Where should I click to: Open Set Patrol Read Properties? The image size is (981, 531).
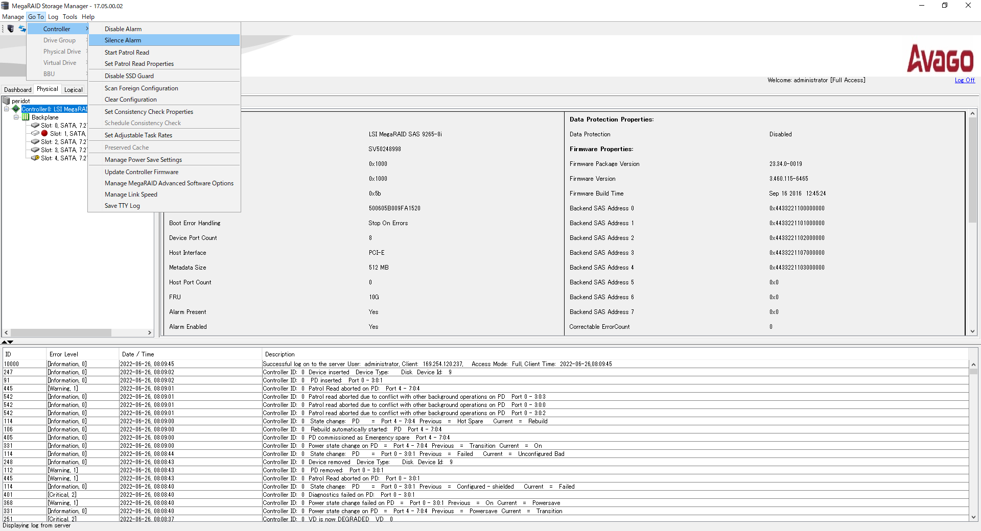coord(164,63)
